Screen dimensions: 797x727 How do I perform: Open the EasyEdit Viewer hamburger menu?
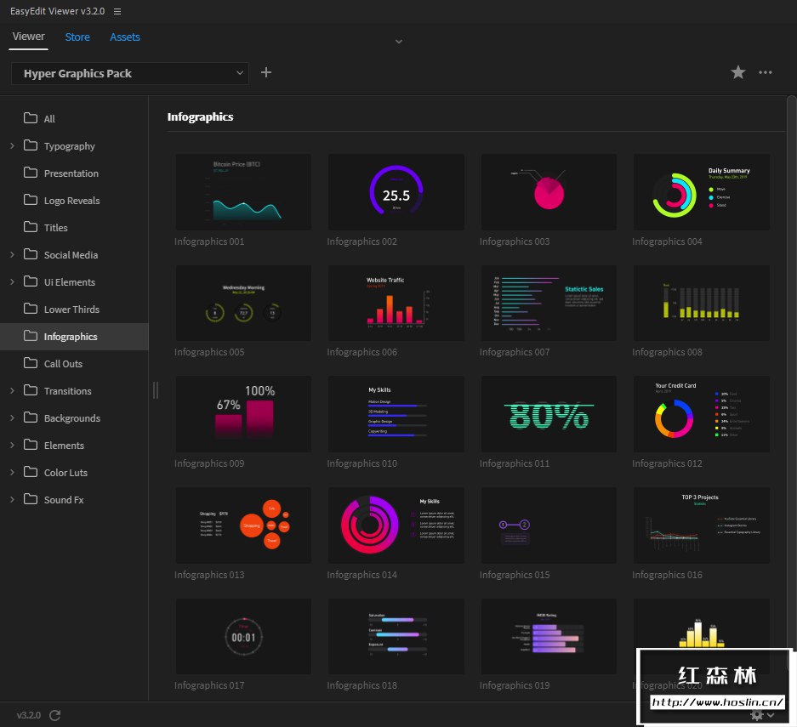click(117, 11)
